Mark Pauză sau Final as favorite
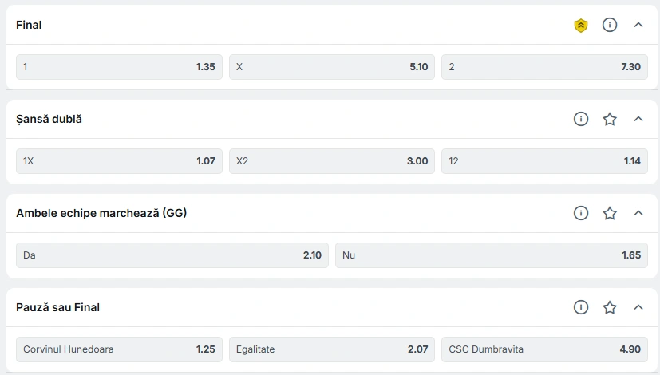Image resolution: width=660 pixels, height=375 pixels. [610, 307]
